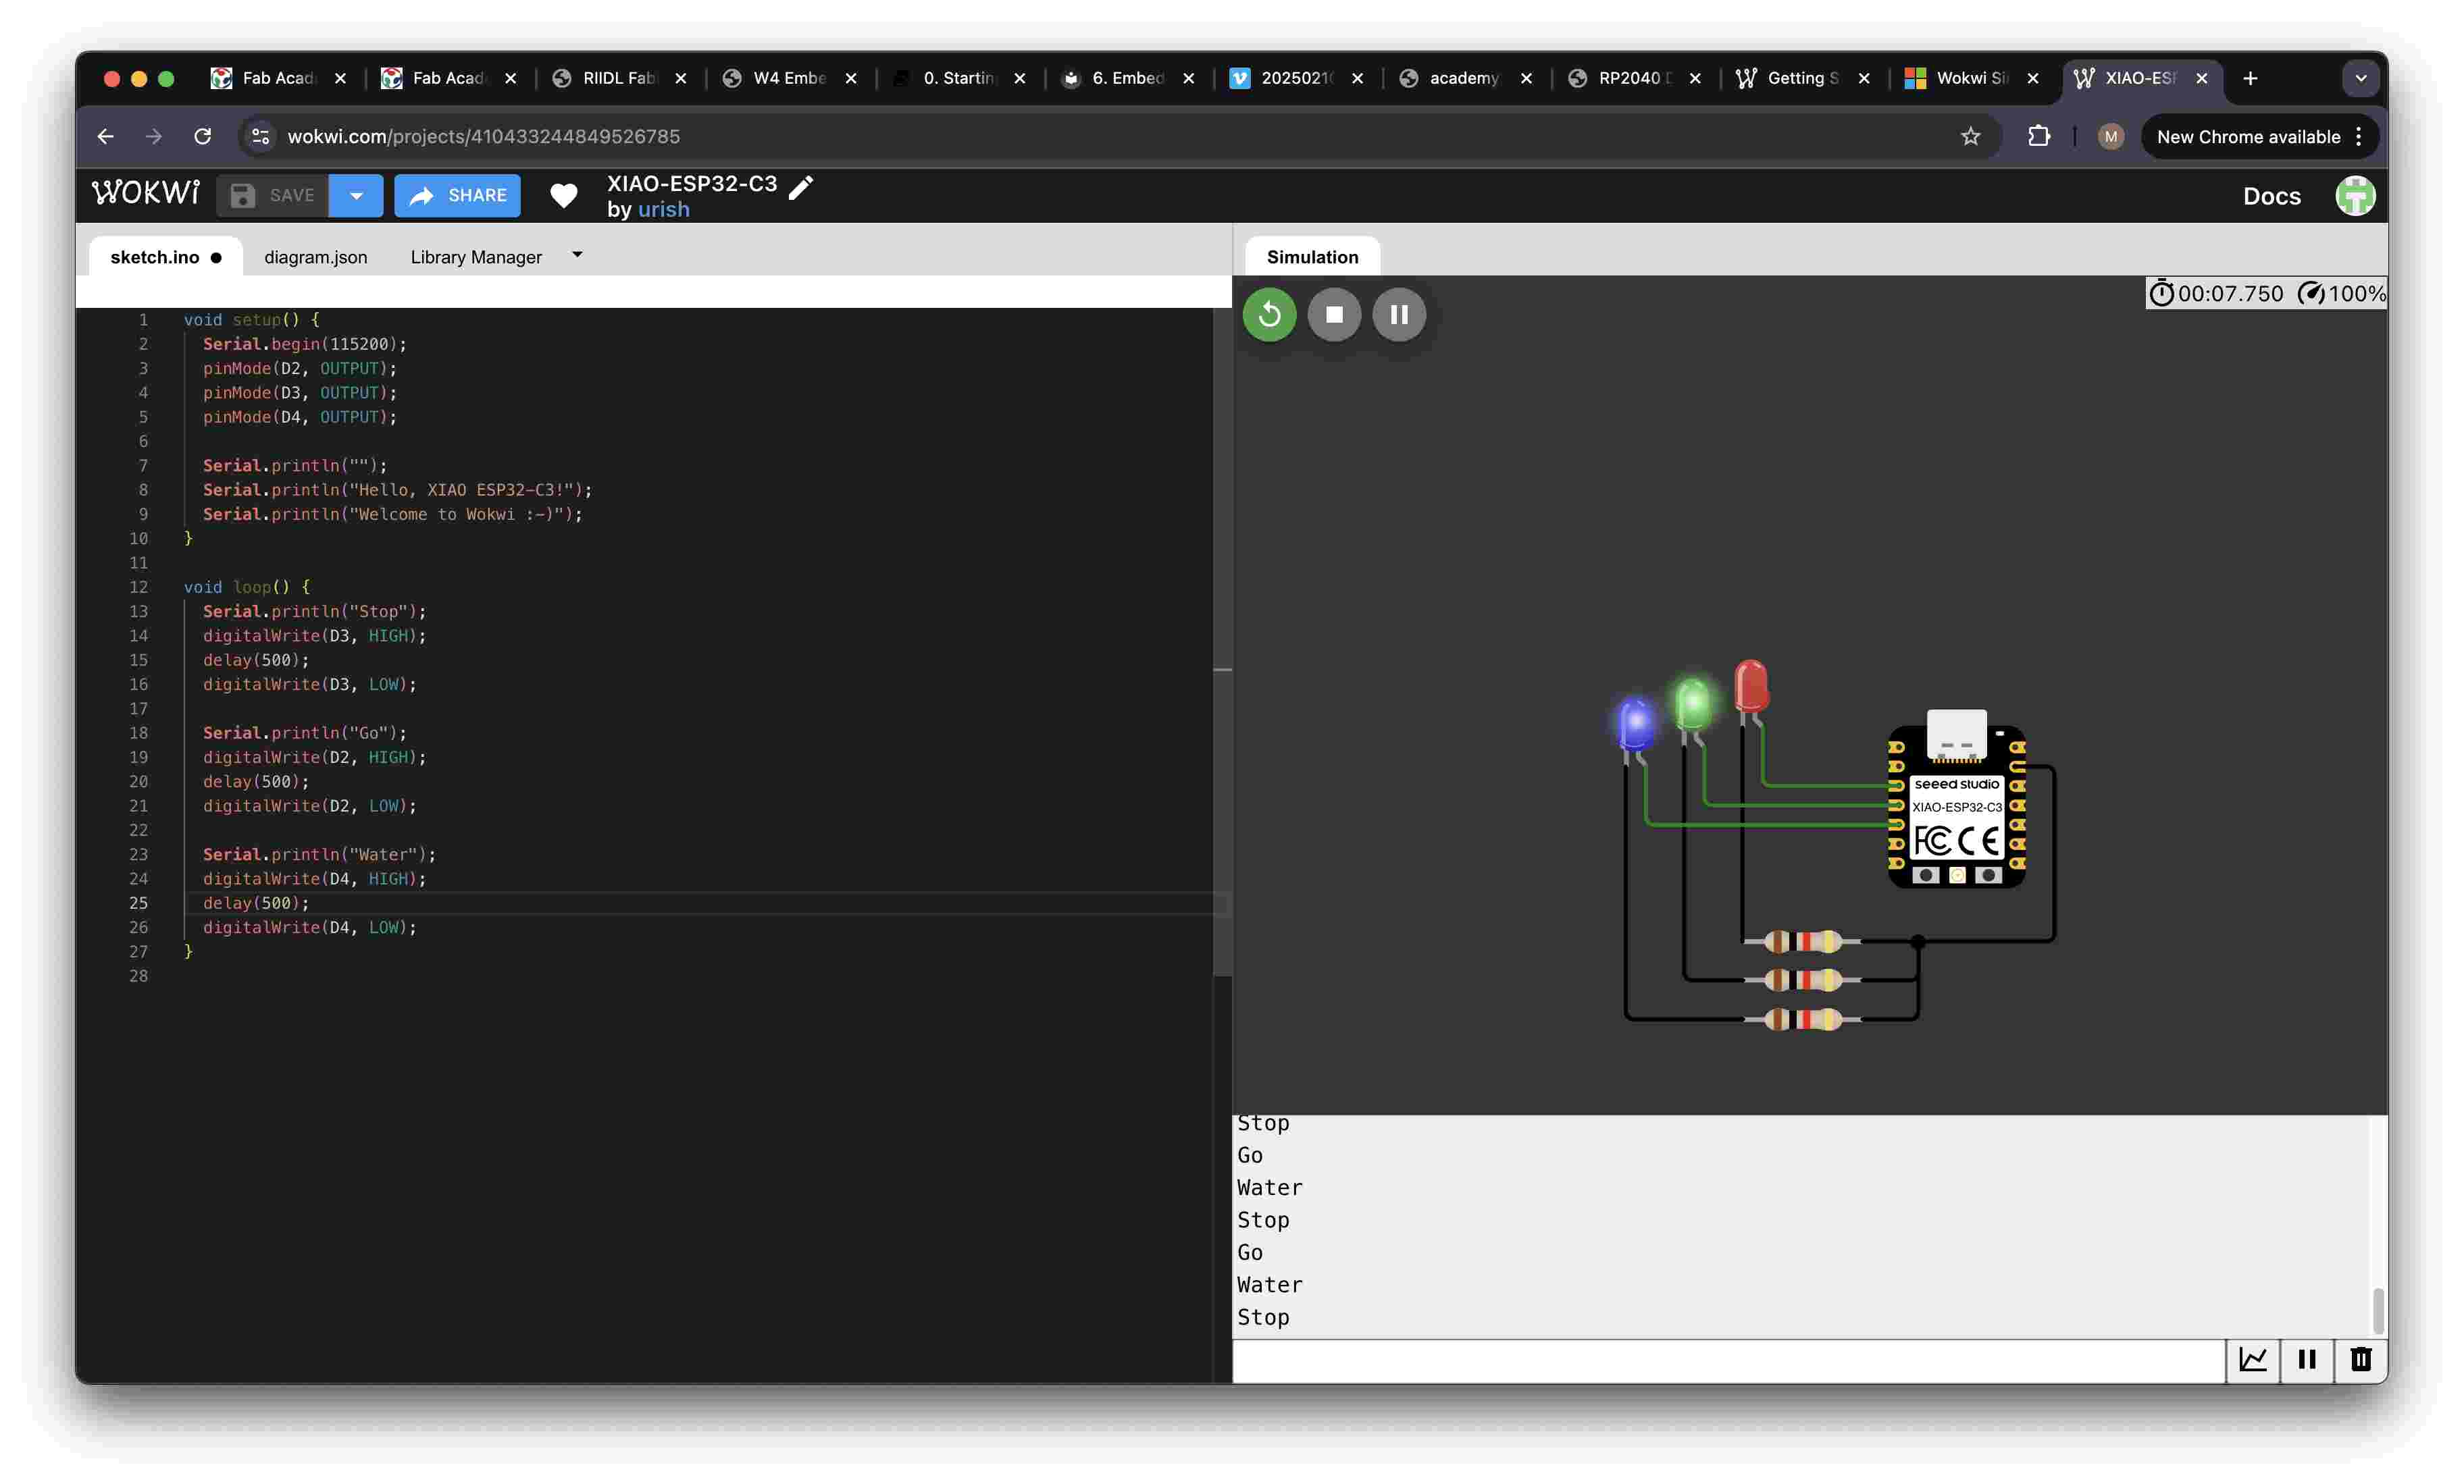The height and width of the screenshot is (1484, 2464).
Task: Select the bottom resistor in the circuit
Action: tap(1802, 1019)
